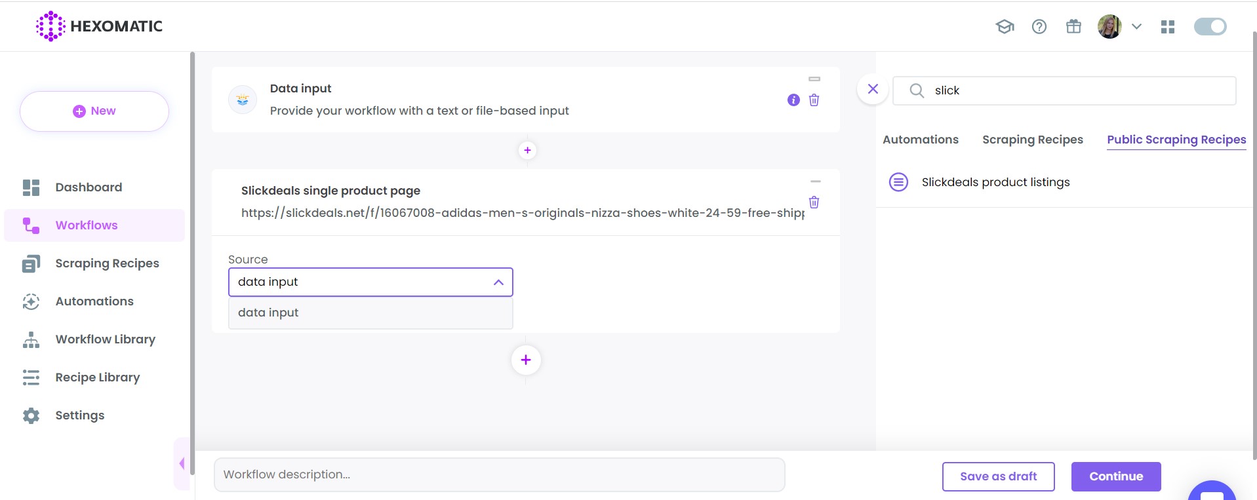Click the graduation cap academy icon
This screenshot has width=1257, height=500.
tap(1005, 27)
